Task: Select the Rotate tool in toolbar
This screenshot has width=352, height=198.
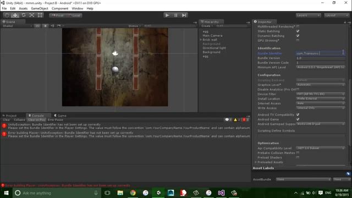Action: (x=23, y=15)
